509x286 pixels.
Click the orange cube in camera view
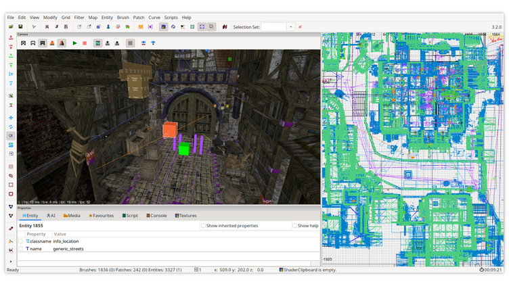(169, 130)
